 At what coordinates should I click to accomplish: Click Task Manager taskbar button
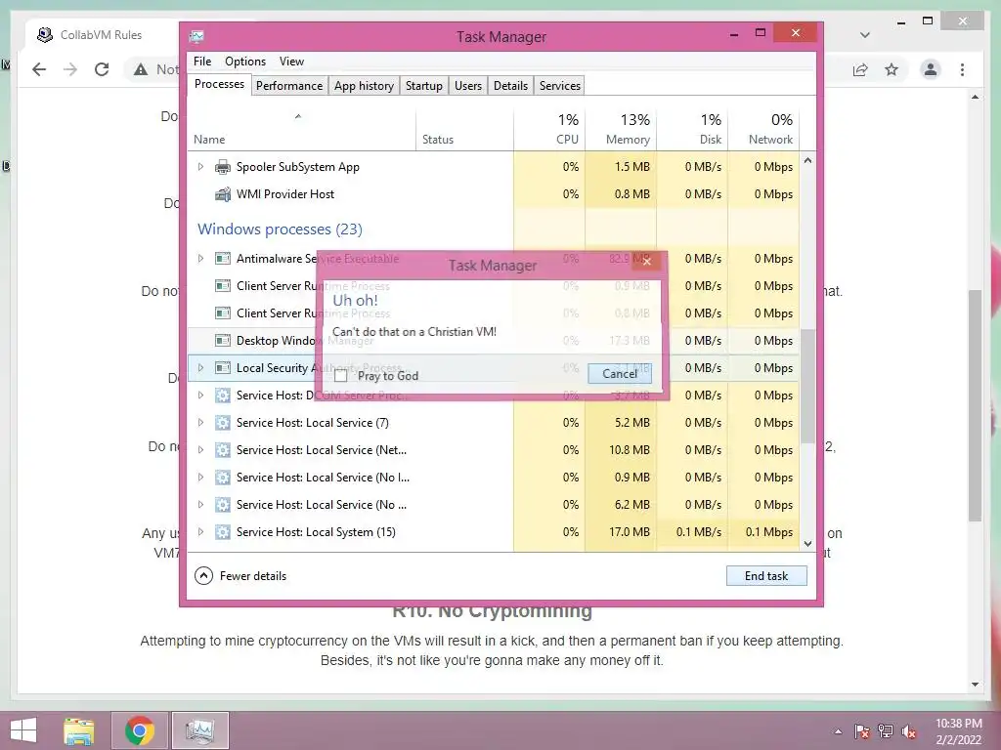point(199,730)
